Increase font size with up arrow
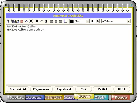The width and height of the screenshot is (137, 103). [x=98, y=20]
